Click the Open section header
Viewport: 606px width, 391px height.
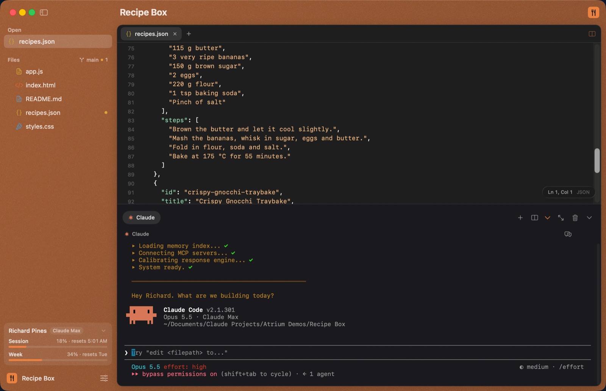[14, 30]
